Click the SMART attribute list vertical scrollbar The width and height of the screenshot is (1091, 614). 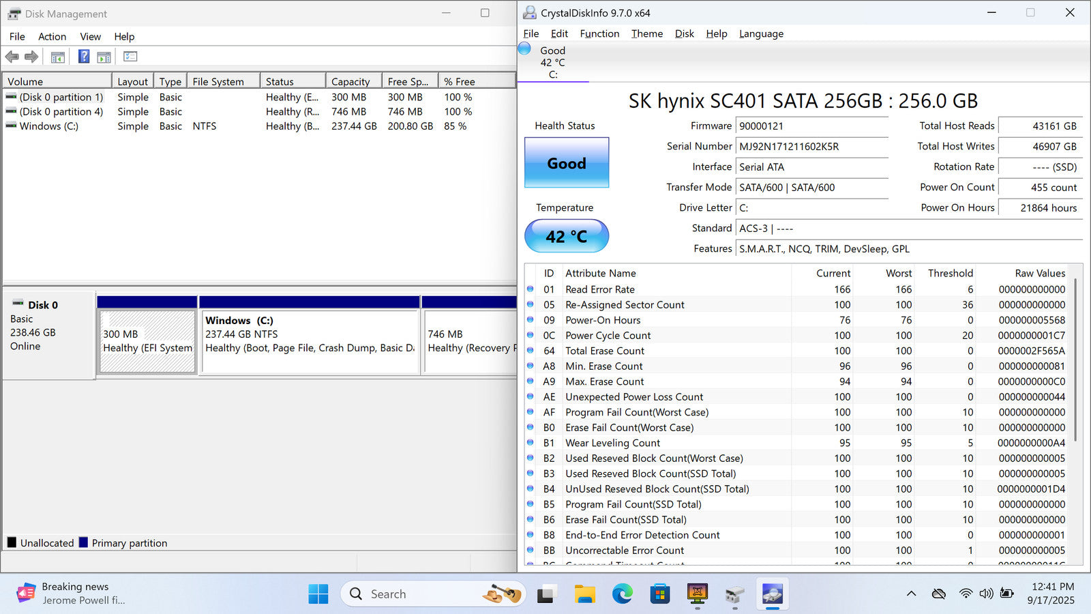1076,358
